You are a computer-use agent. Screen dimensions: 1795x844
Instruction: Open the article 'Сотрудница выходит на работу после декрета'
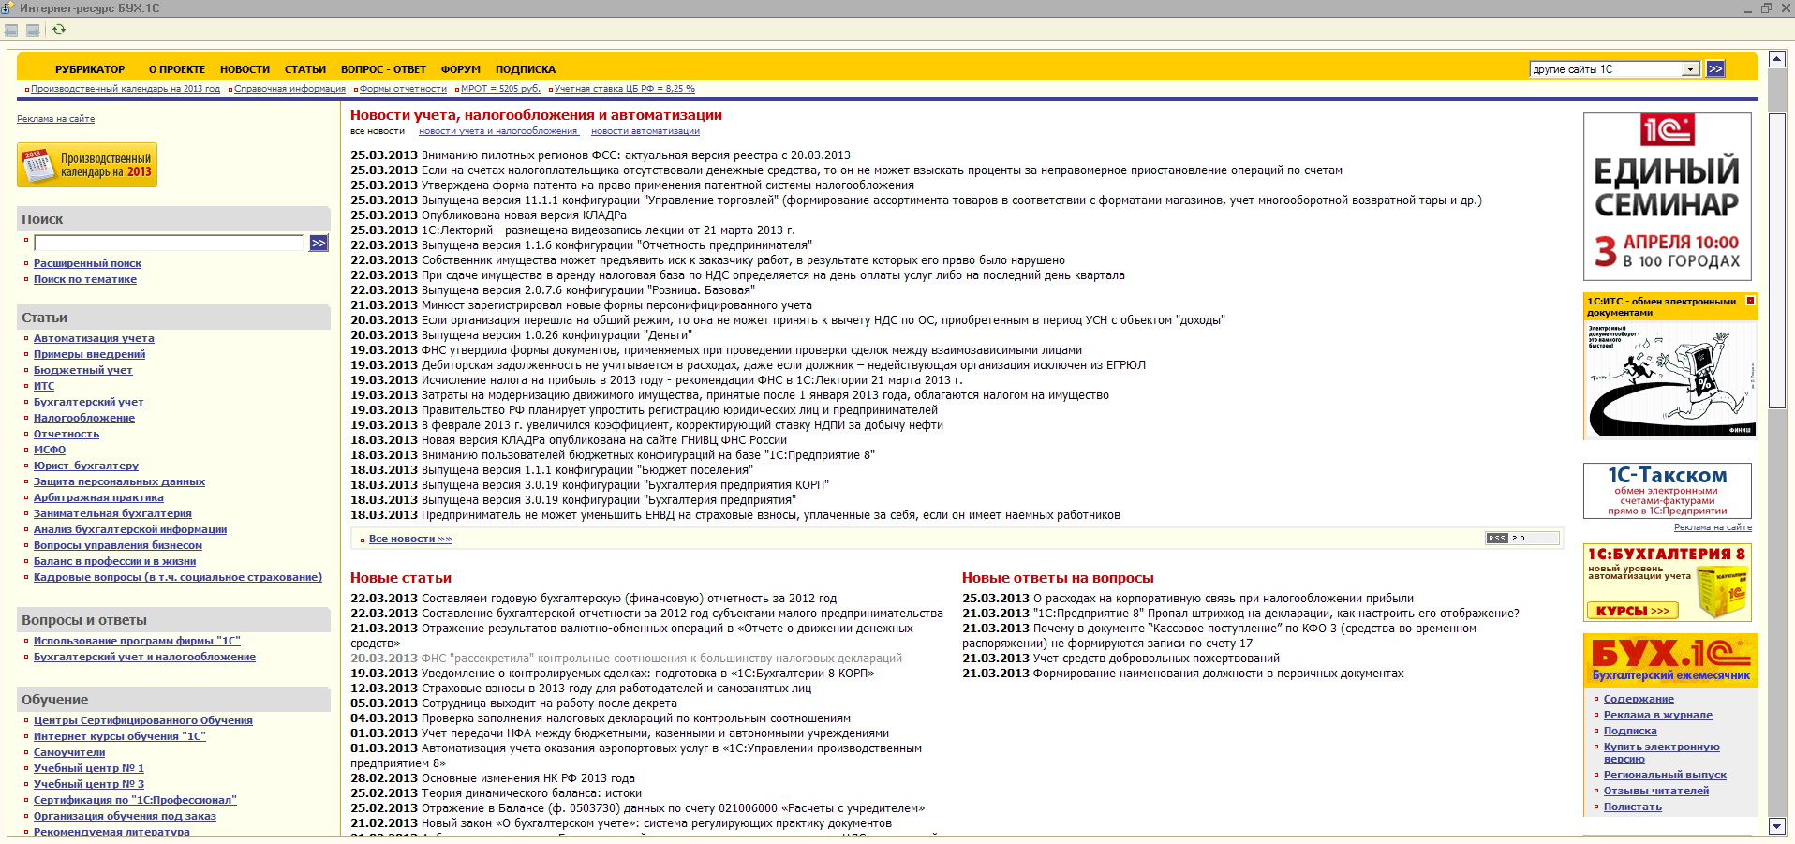pyautogui.click(x=549, y=703)
